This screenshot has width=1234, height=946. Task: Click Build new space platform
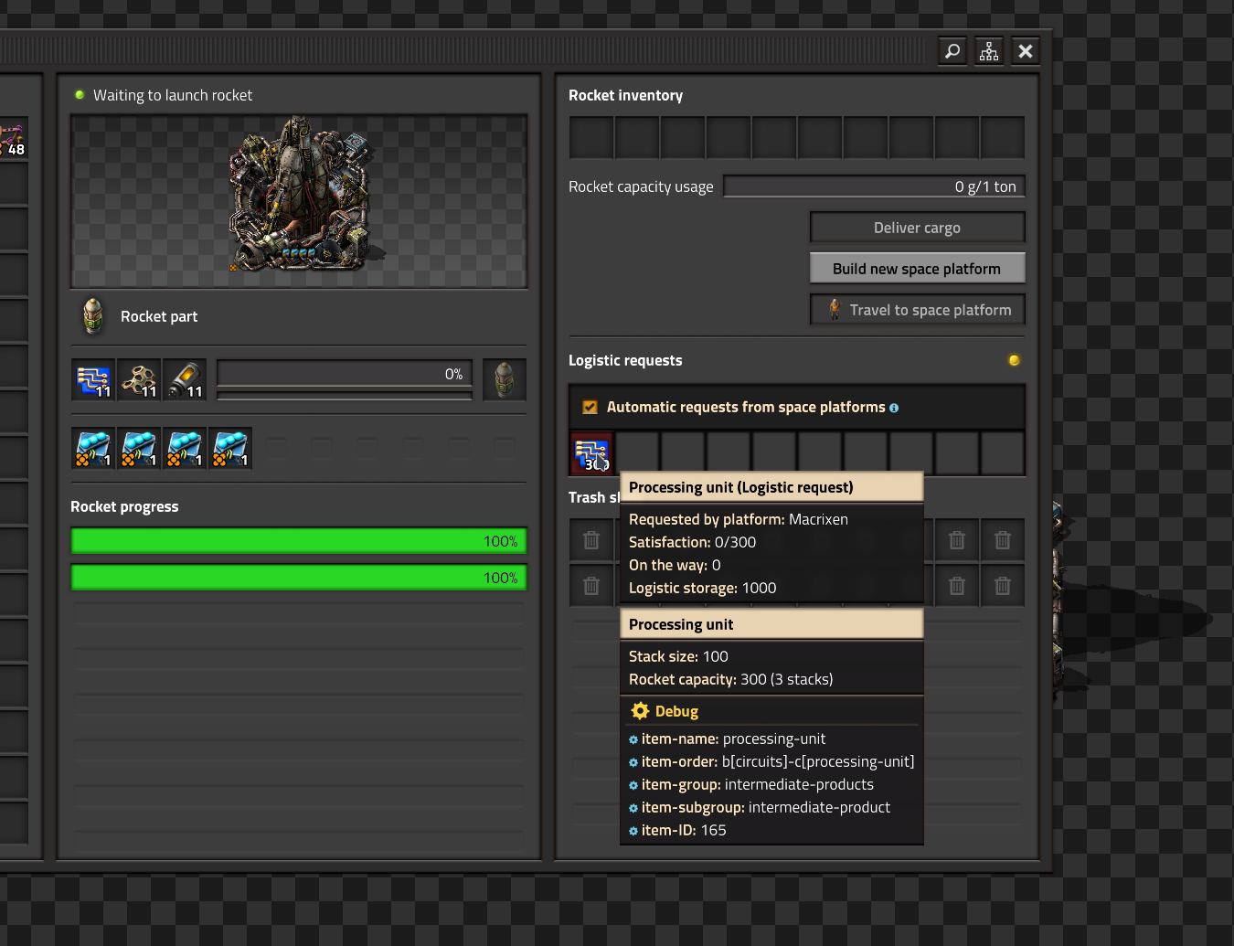pyautogui.click(x=917, y=269)
